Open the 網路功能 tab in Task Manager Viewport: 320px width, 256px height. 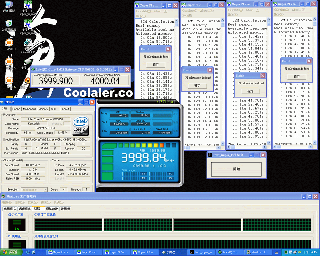point(52,209)
